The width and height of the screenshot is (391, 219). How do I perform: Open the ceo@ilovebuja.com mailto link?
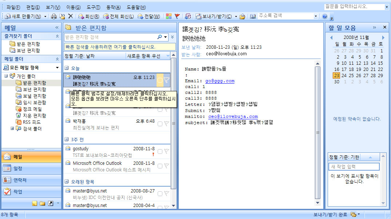pyautogui.click(x=233, y=116)
